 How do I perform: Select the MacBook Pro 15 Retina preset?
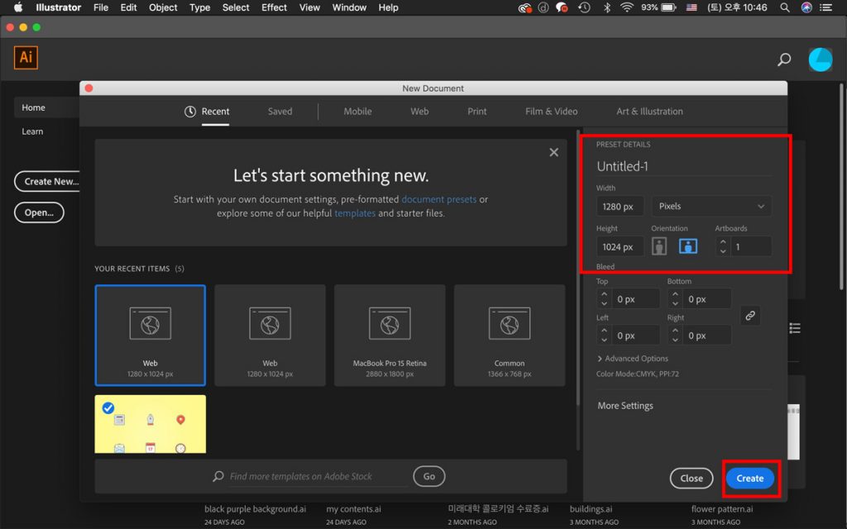click(390, 336)
